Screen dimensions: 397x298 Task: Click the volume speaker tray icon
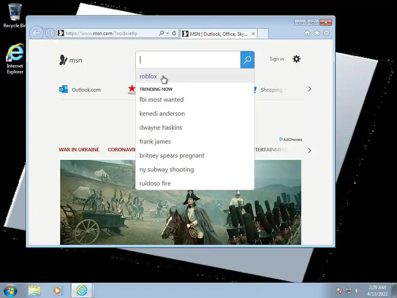(358, 291)
